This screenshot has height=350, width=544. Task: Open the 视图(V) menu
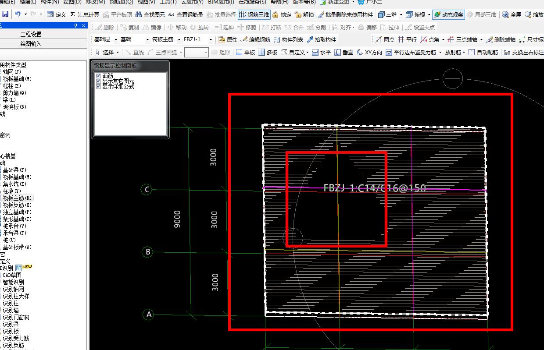146,2
